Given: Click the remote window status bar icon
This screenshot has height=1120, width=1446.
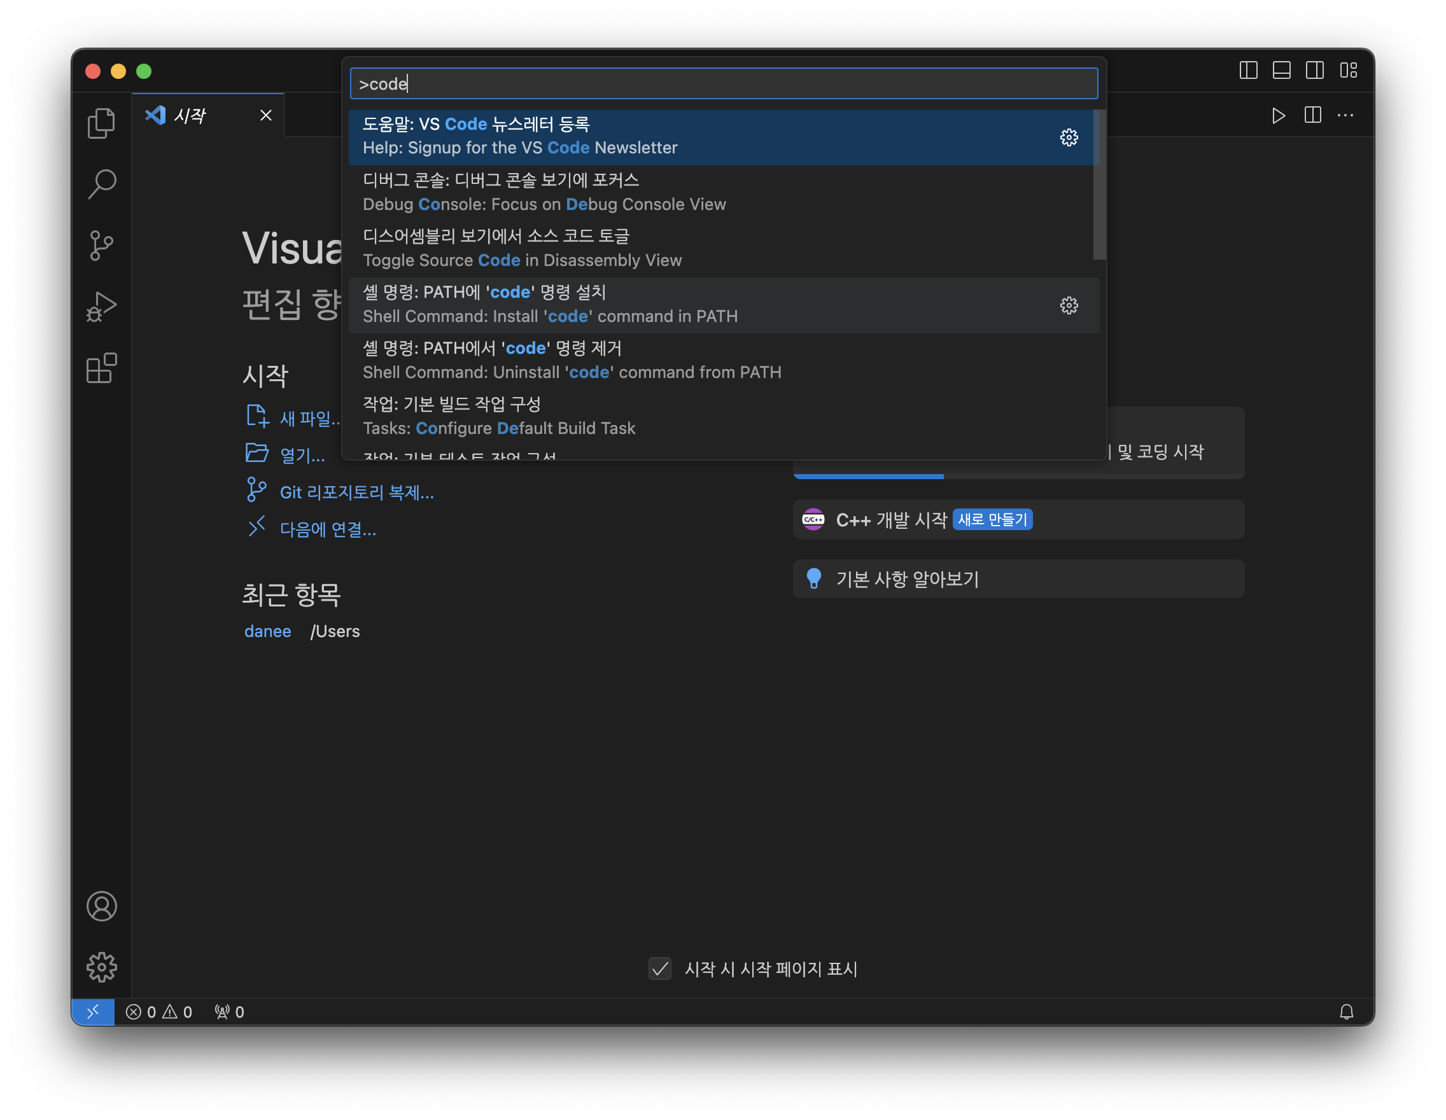Looking at the screenshot, I should 93,1011.
